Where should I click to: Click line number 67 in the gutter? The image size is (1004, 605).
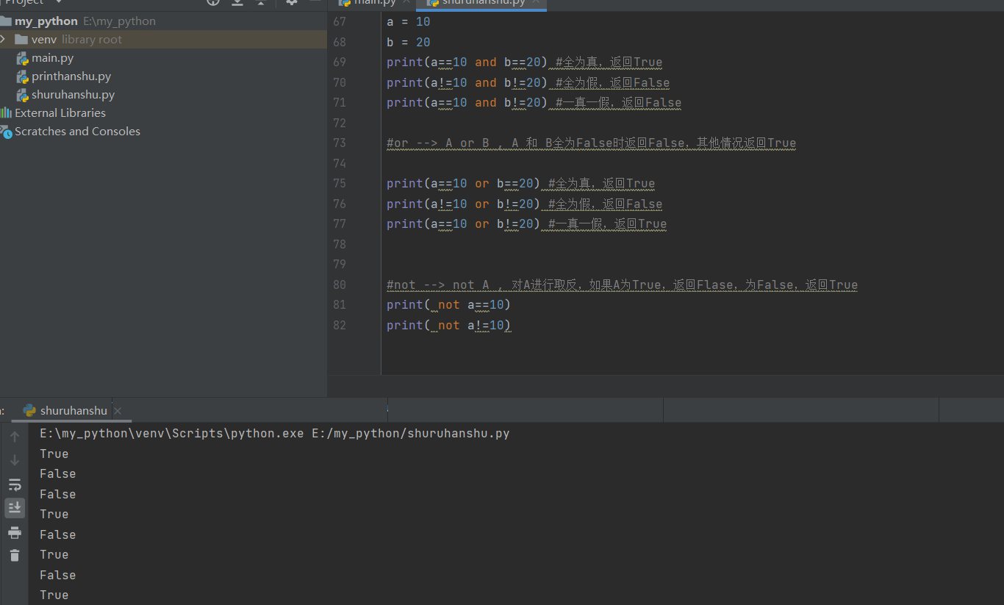tap(339, 22)
